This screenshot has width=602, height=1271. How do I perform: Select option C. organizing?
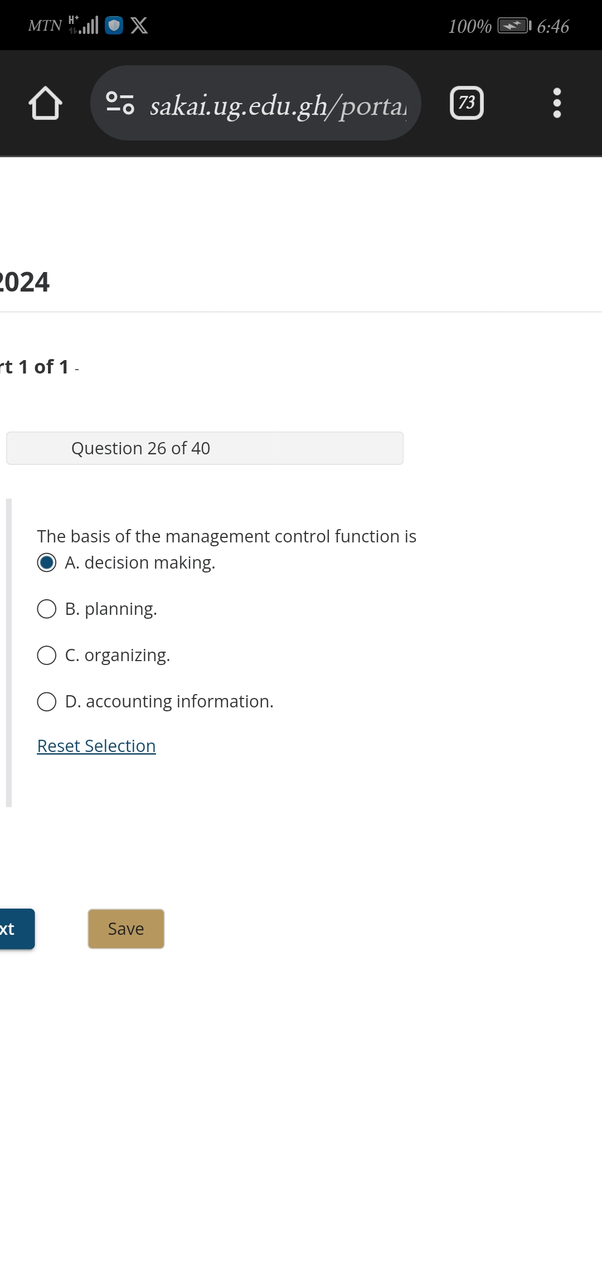(x=47, y=654)
